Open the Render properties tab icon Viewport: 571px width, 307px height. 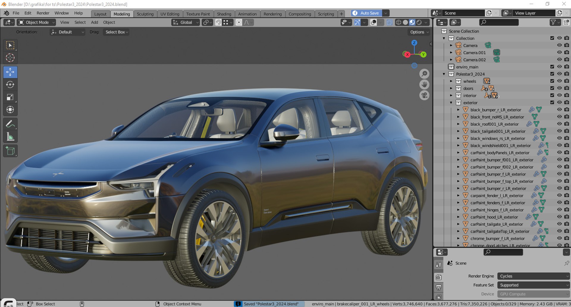pos(439,277)
